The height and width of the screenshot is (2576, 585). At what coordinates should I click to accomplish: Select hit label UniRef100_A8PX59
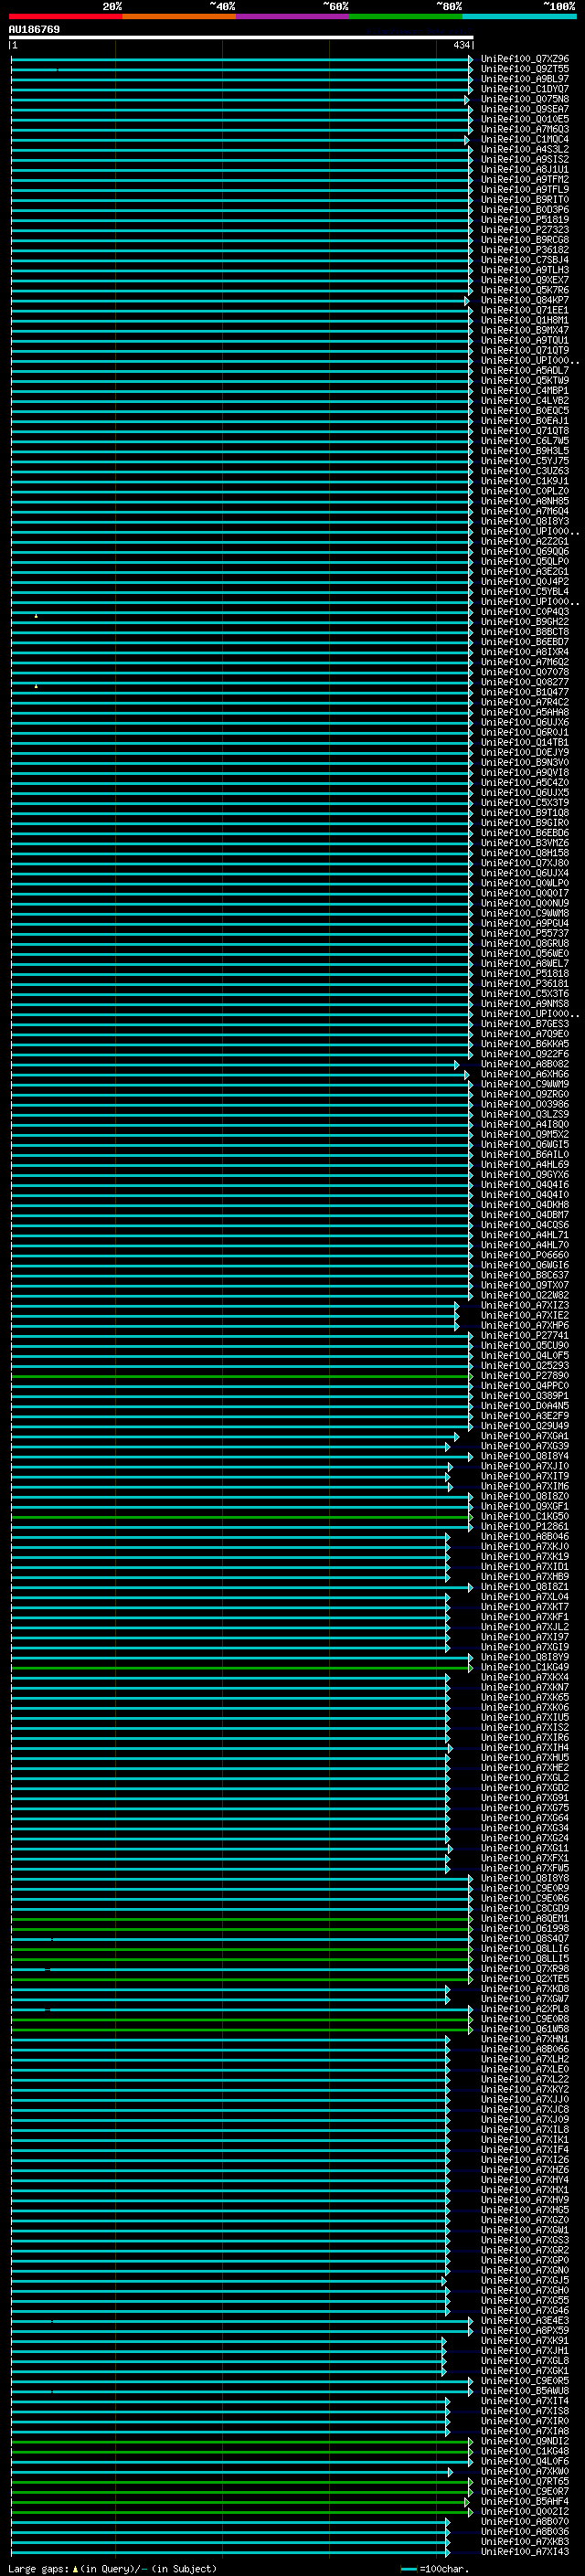tap(525, 2330)
